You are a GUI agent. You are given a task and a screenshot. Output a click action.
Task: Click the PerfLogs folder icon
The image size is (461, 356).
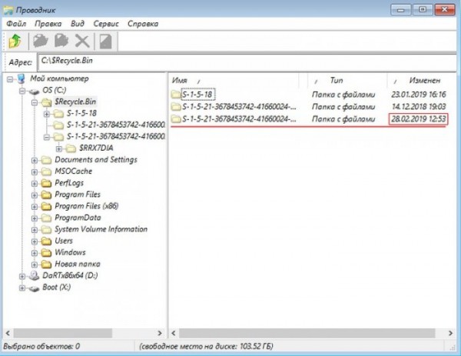46,183
